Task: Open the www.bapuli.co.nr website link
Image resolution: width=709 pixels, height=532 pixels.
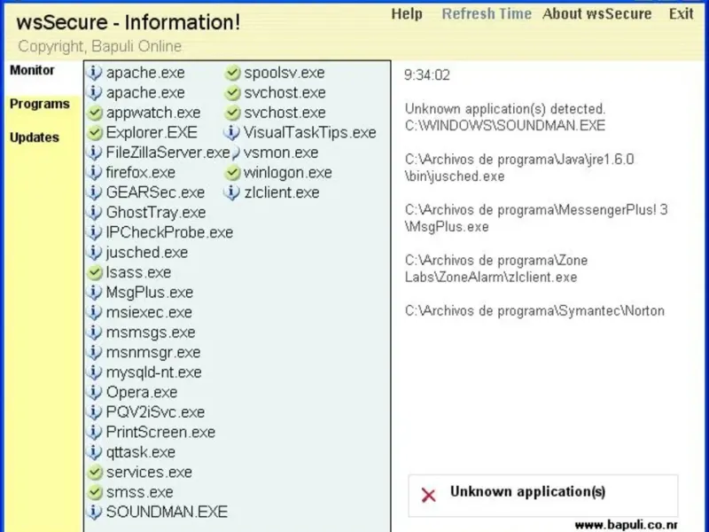Action: [638, 525]
